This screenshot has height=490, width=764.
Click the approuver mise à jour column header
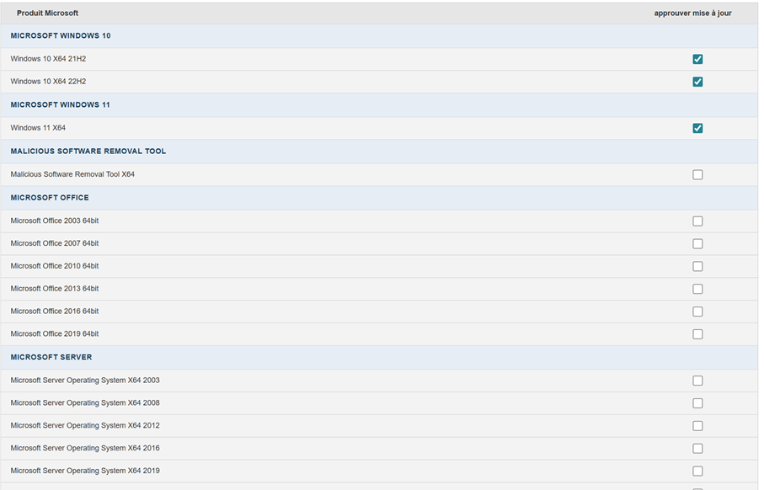[692, 13]
